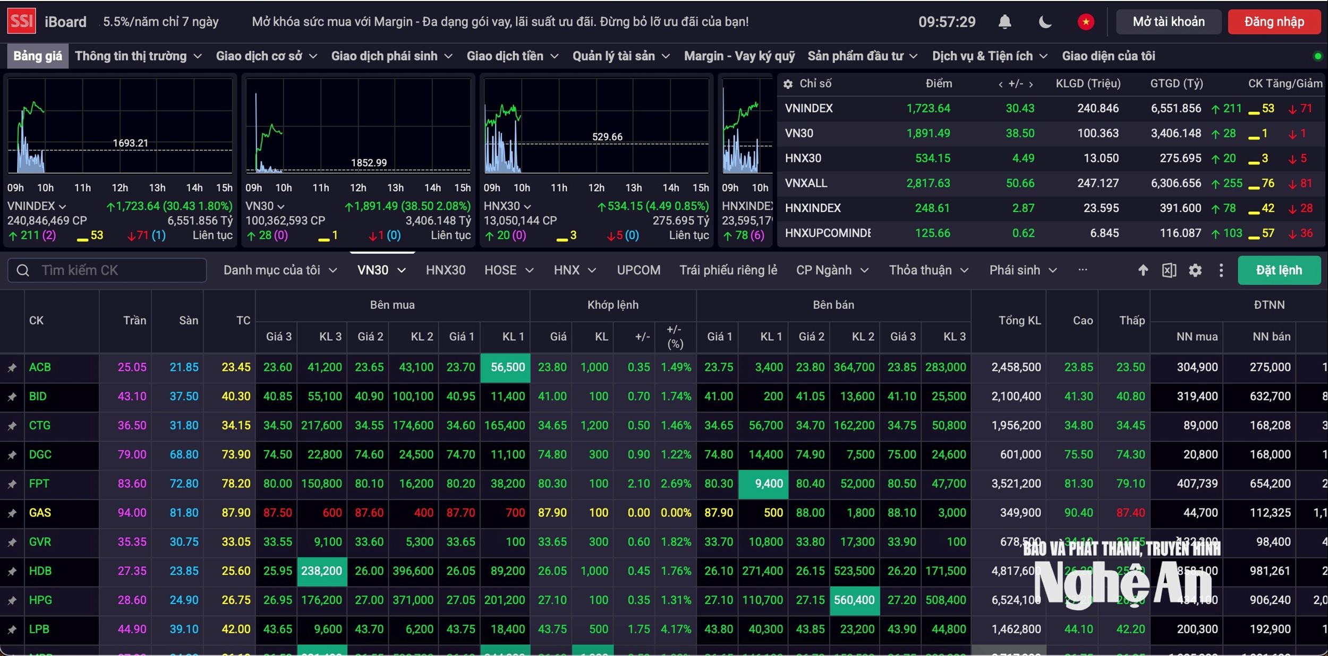Switch to Trái phiếu riêng lẻ tab
1328x656 pixels.
coord(728,270)
